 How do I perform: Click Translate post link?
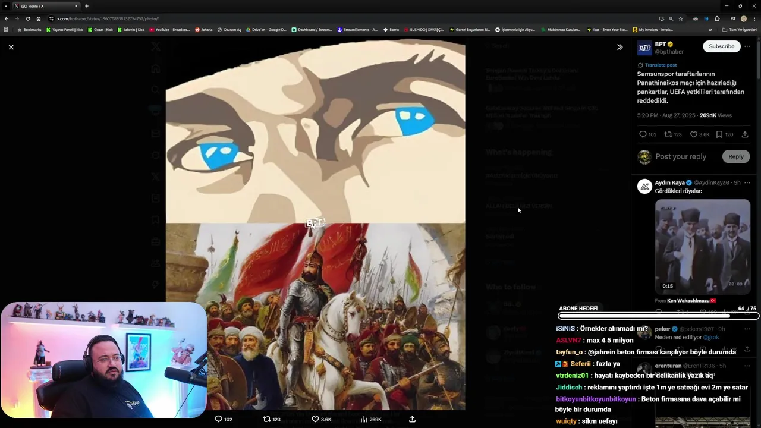tap(661, 65)
